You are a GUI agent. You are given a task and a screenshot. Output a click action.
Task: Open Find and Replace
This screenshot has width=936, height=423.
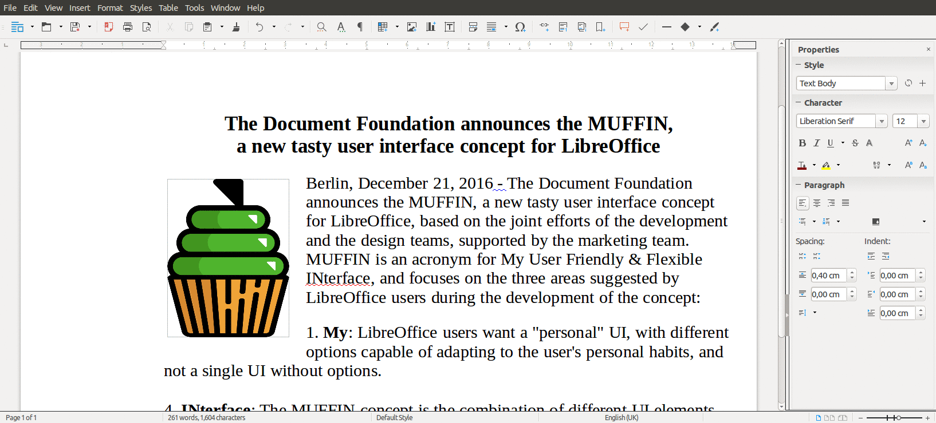(321, 27)
